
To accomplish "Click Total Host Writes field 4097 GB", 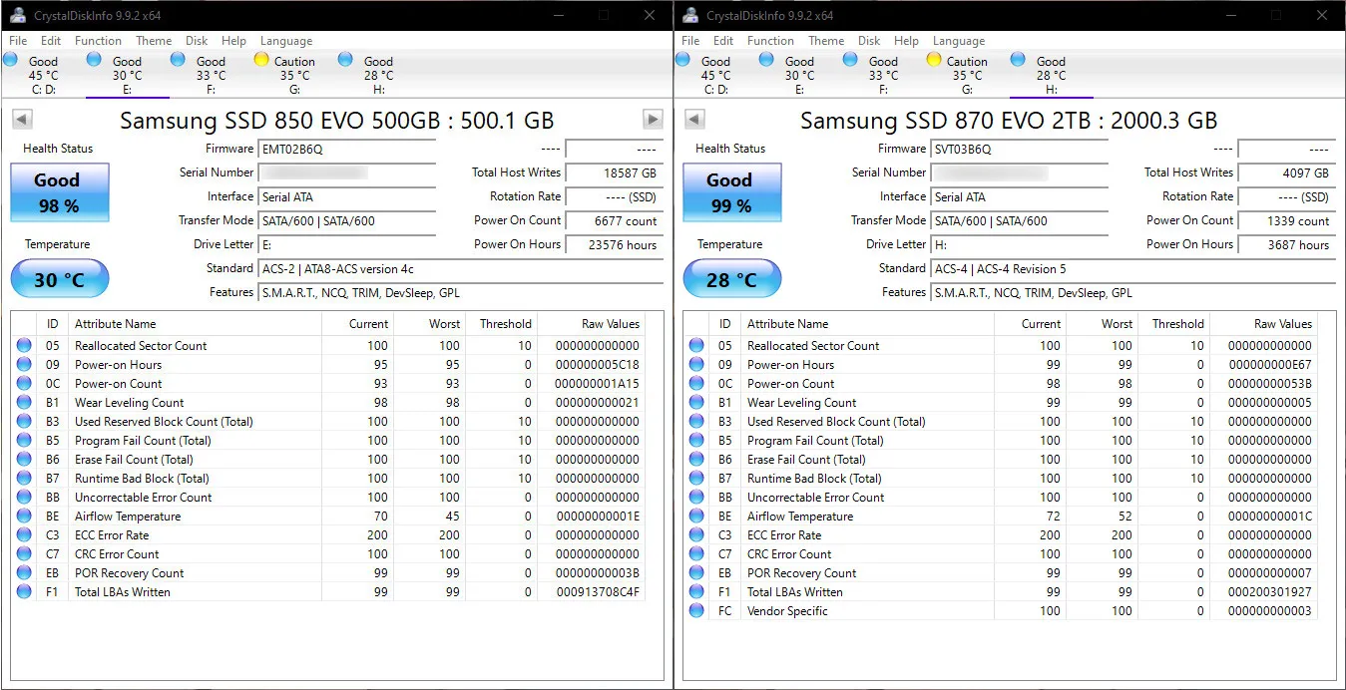I will (1287, 173).
